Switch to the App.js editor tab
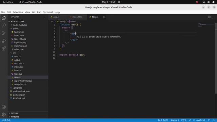Screen dimensions: 217x122 tap(56, 17)
